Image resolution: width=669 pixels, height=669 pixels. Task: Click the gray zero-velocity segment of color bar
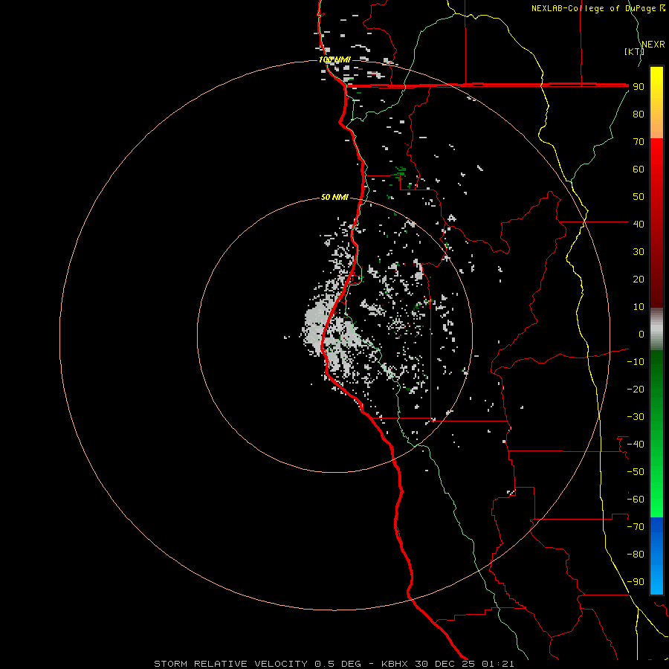656,329
